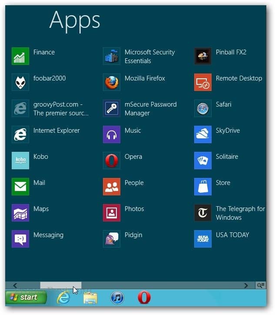Open the file explorer folder taskbar icon
This screenshot has height=315, width=275.
tap(90, 298)
